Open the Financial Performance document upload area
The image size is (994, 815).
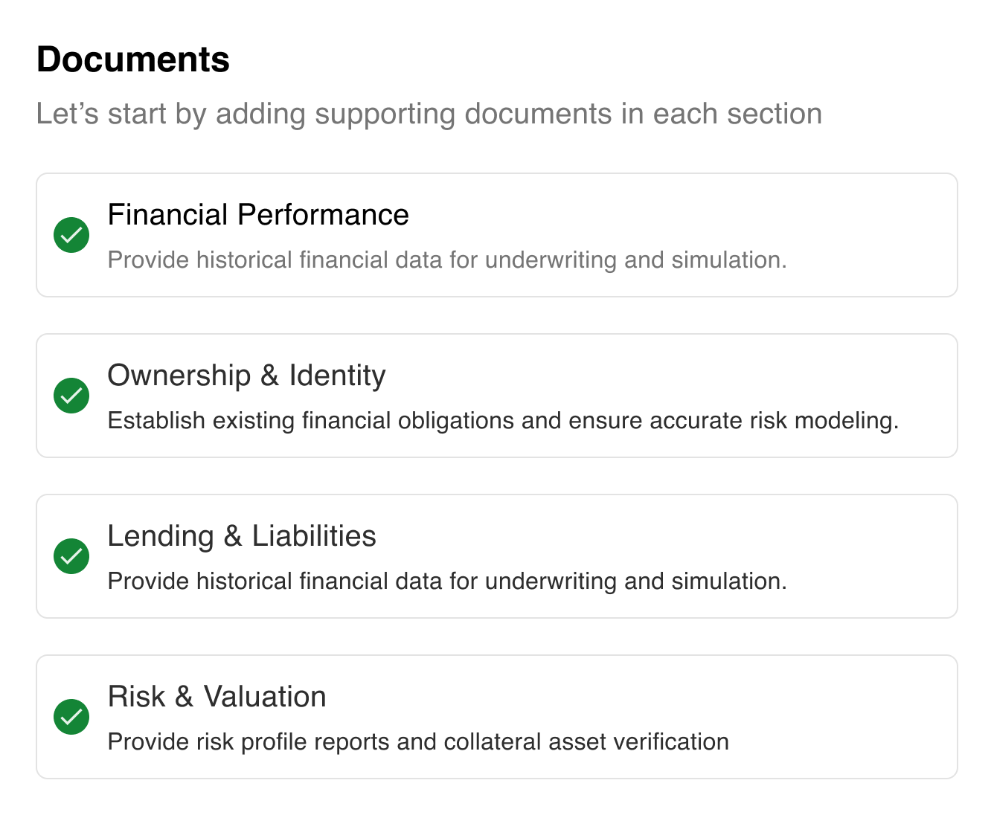(x=497, y=234)
